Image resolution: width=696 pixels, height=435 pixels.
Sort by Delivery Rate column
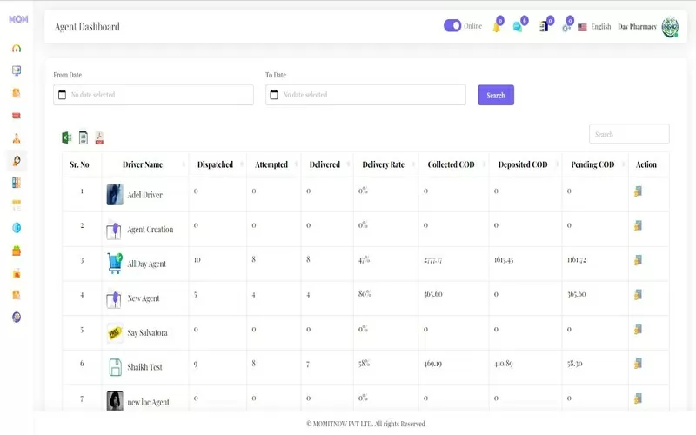pyautogui.click(x=385, y=164)
